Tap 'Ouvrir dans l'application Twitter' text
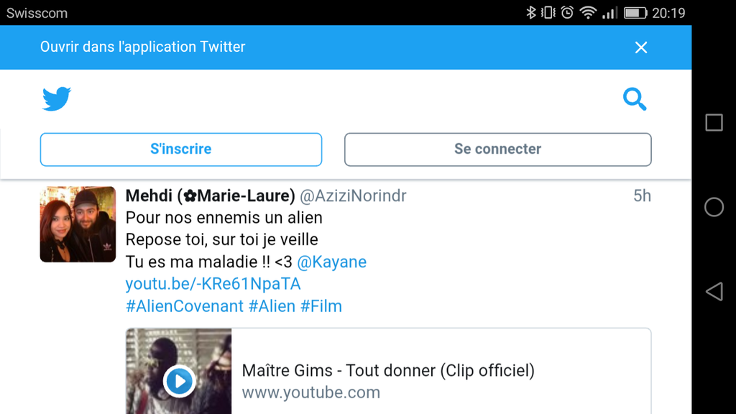 pos(143,47)
